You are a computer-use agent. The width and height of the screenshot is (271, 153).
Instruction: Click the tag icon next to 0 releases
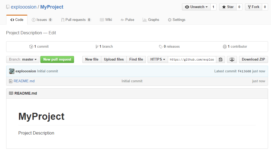click(161, 47)
